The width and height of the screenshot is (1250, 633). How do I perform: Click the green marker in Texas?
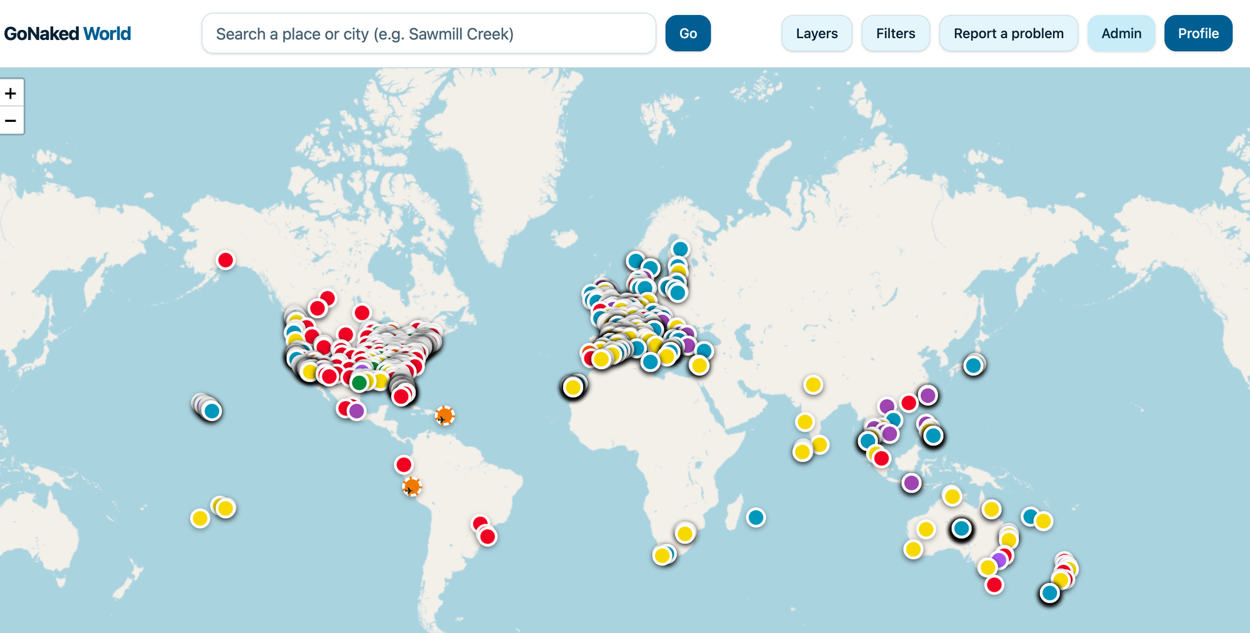(359, 382)
